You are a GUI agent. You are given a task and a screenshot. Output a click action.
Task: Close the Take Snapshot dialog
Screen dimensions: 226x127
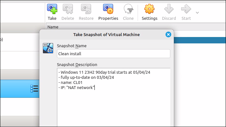pyautogui.click(x=168, y=34)
